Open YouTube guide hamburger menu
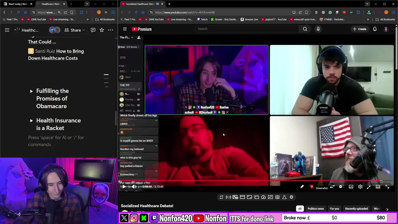This screenshot has height=224, width=398. 125,29
